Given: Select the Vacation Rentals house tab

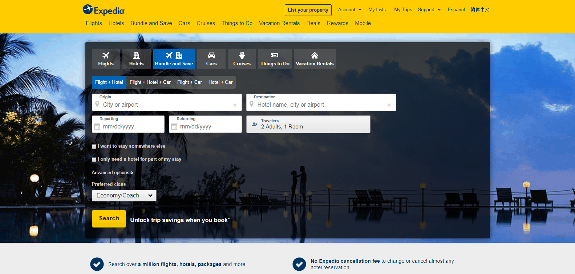Looking at the screenshot, I should click(x=315, y=59).
